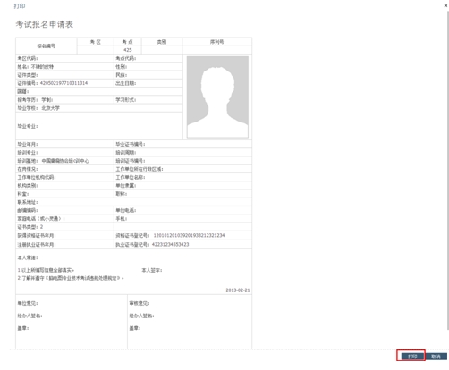Viewport: 449px width, 370px height.
Task: Click the 工作单位名称 label
Action: 131,177
